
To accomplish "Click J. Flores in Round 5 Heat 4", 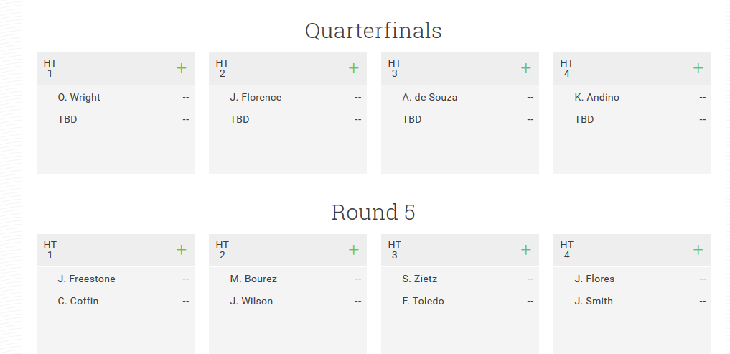I will (x=594, y=279).
